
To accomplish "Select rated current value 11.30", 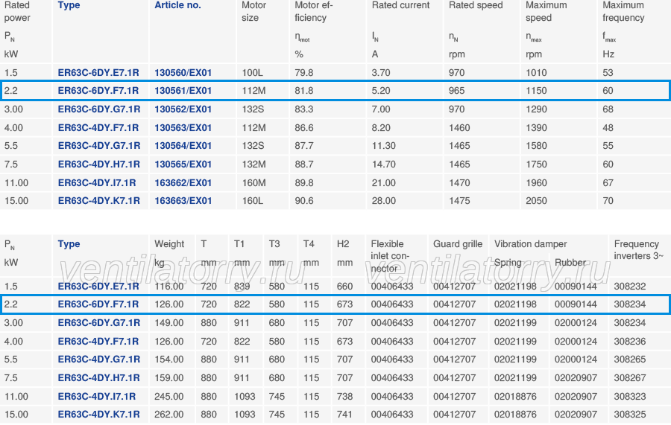I will click(383, 146).
